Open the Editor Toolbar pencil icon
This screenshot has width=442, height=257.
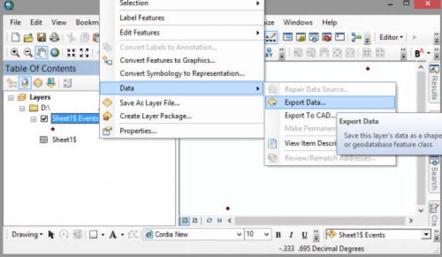271,38
